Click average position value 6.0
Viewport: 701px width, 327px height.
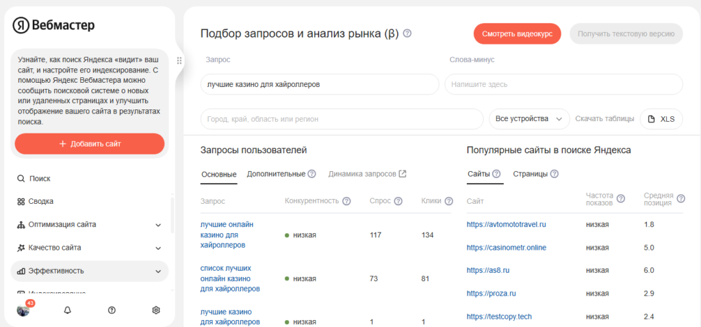[649, 270]
